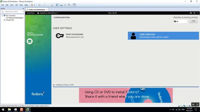
Task: Click the pause VM button in toolbar
Action: click(32, 5)
